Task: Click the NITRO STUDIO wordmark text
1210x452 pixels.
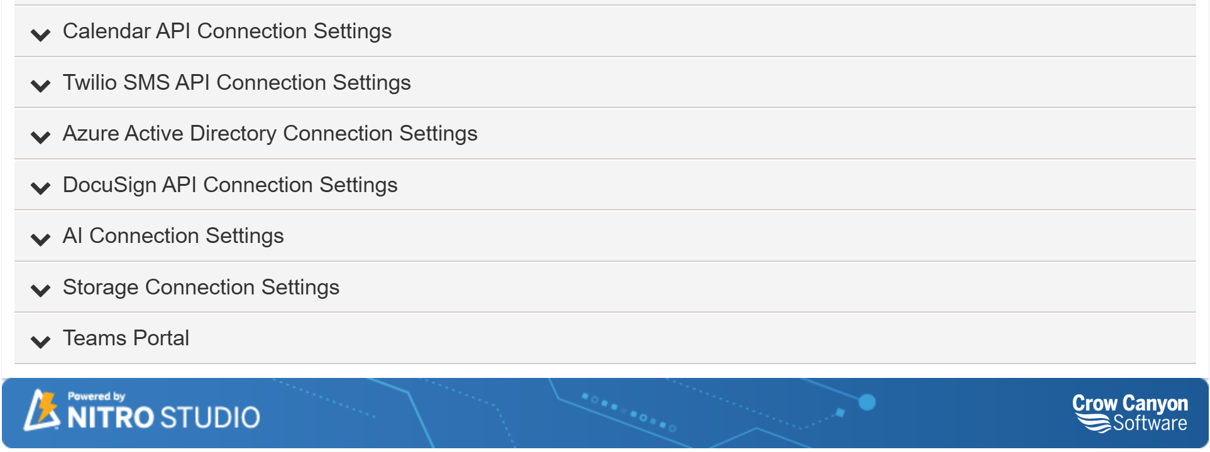Action: [x=163, y=418]
